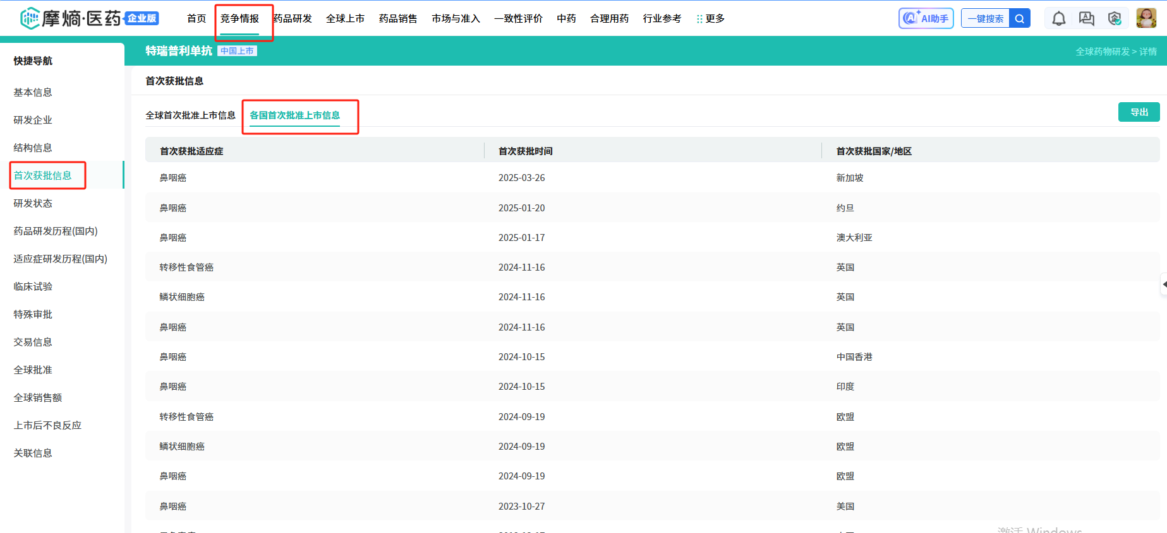Screen dimensions: 1167x533
Task: Click the blue magnifier search icon
Action: point(1019,19)
